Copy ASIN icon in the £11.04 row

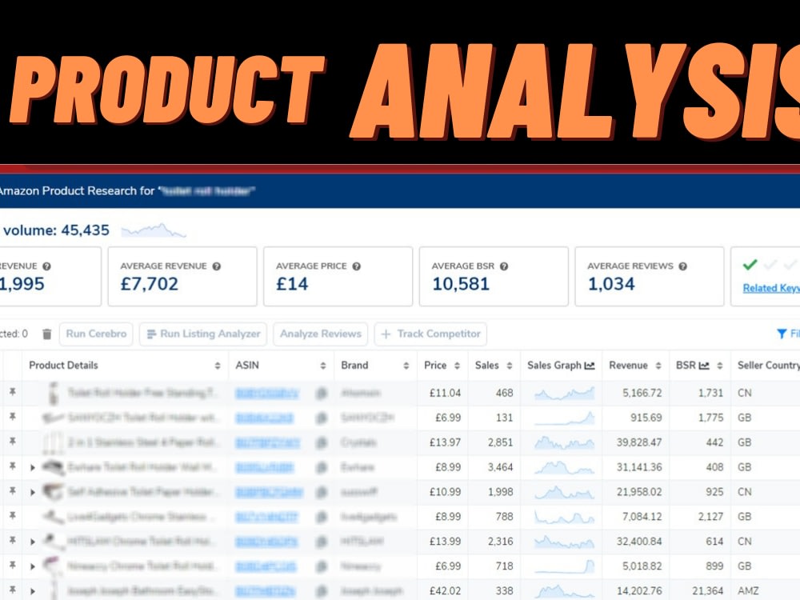pyautogui.click(x=322, y=394)
